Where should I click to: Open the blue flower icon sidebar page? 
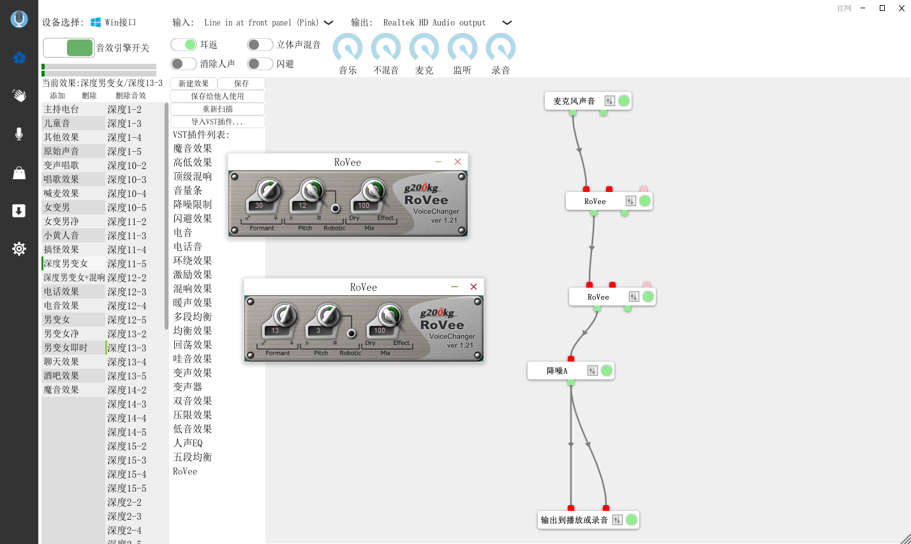19,58
